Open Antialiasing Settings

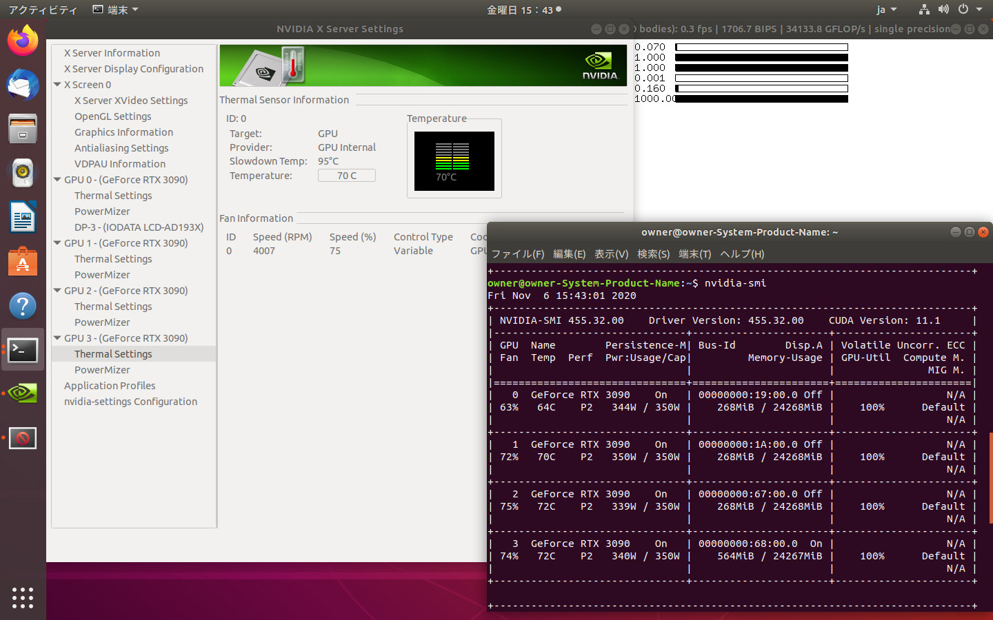(x=121, y=148)
